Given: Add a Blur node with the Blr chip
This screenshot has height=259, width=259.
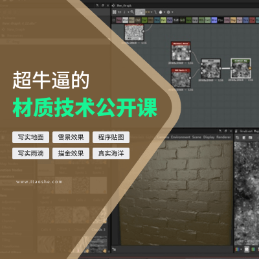Looking at the screenshot, I should click(x=131, y=20).
